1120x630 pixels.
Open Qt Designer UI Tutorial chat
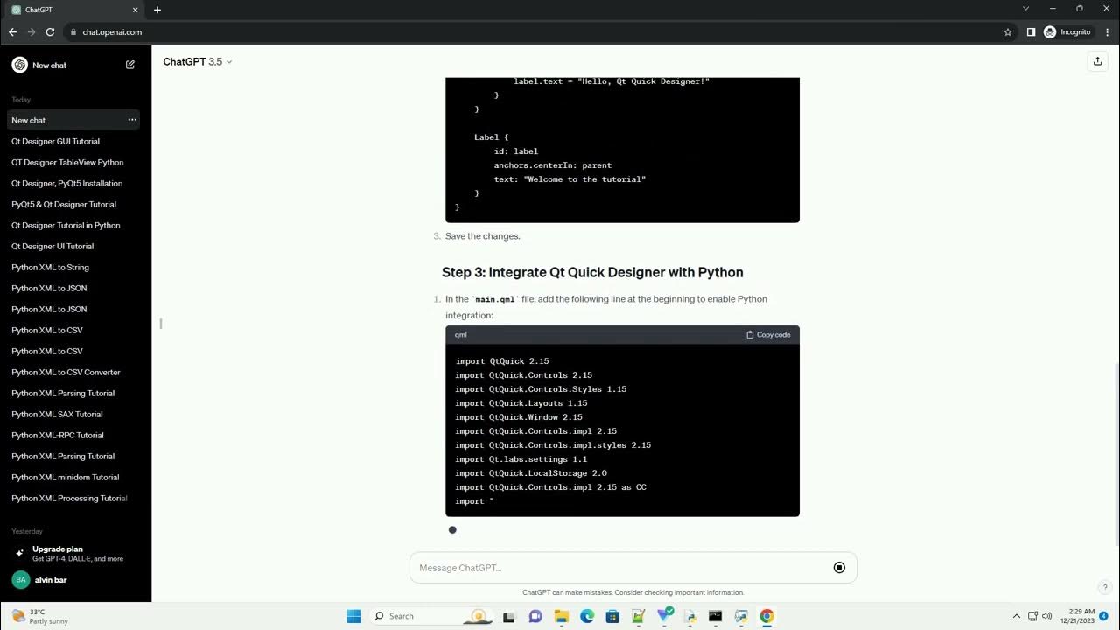[52, 246]
